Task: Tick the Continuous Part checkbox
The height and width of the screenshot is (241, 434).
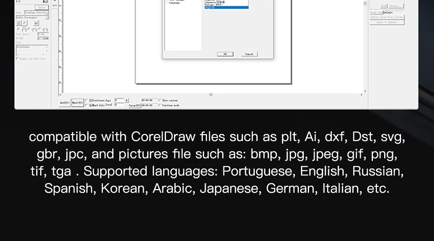Action: 87,100
